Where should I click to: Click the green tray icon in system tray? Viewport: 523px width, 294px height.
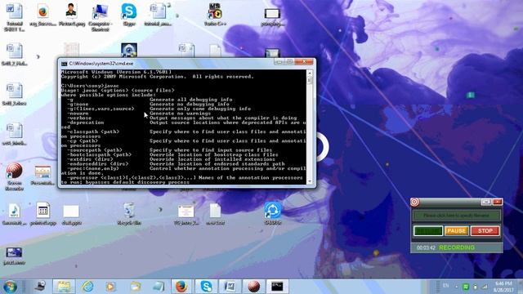[x=466, y=287]
